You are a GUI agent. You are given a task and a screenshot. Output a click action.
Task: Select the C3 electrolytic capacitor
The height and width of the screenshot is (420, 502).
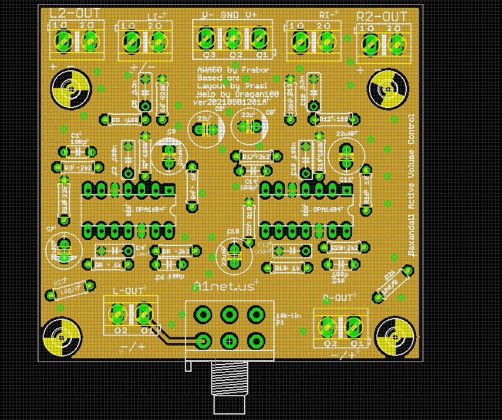(169, 156)
